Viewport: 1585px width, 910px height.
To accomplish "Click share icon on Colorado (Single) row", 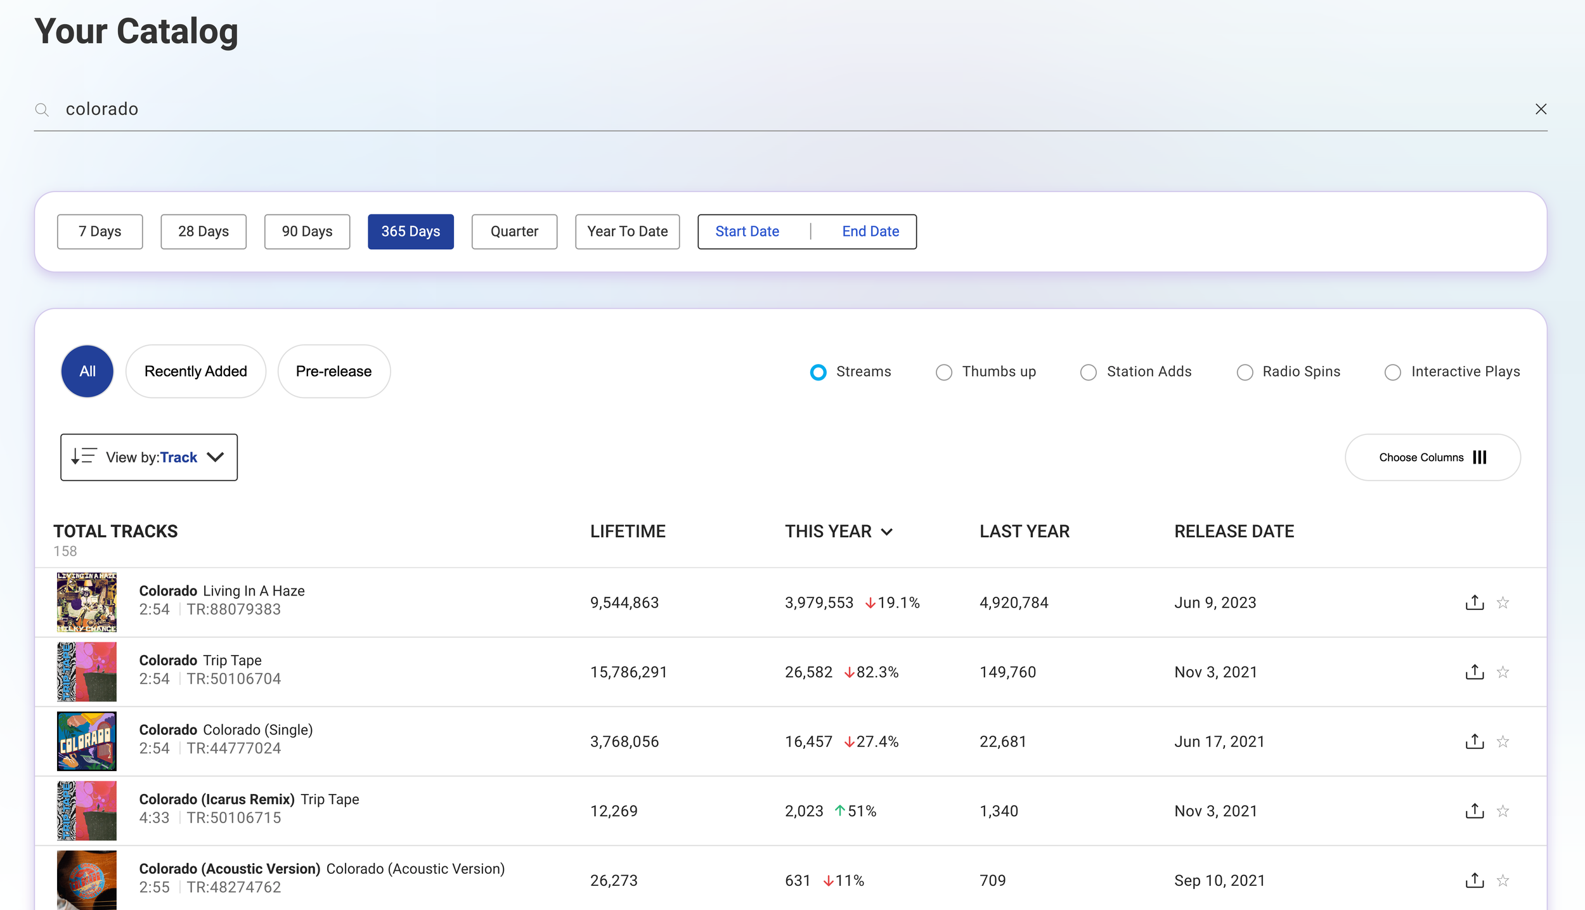I will [1474, 741].
